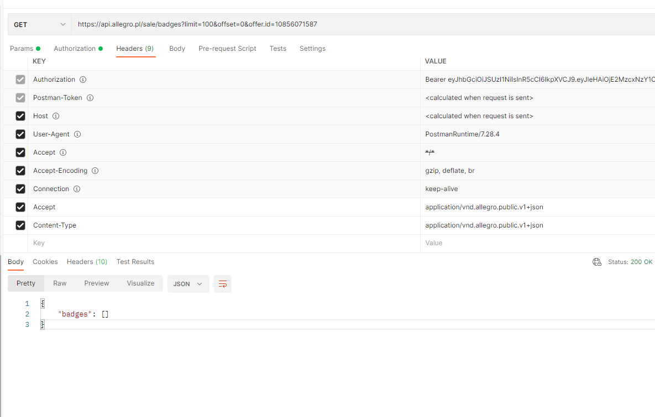Uncheck the Host header checkbox
The width and height of the screenshot is (655, 417).
coord(20,116)
